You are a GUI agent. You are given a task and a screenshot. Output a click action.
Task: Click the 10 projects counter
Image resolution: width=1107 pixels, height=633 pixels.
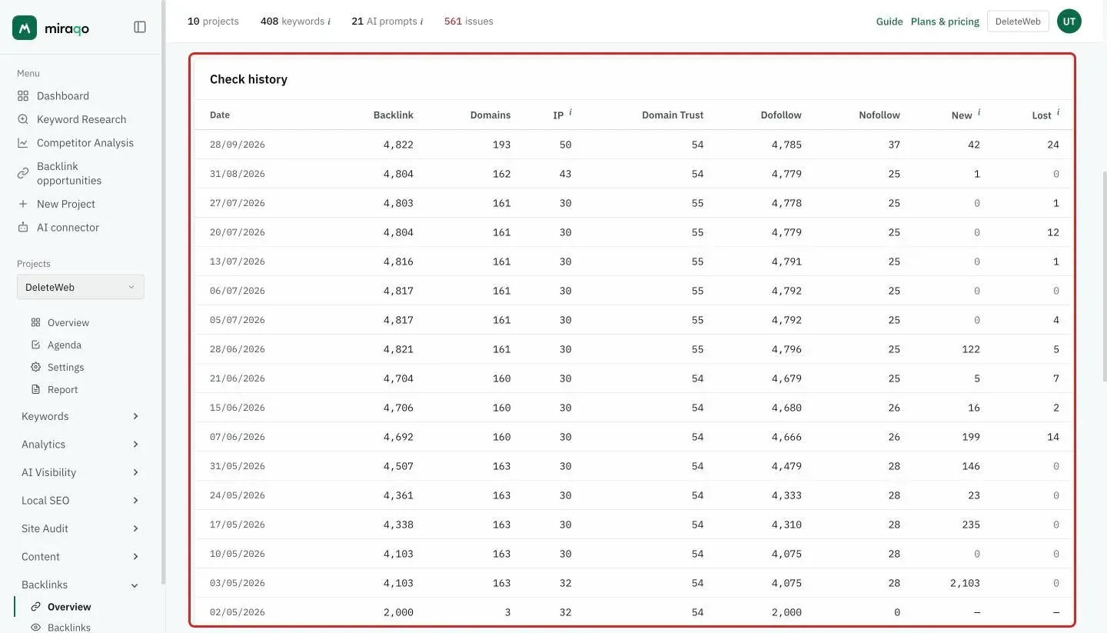point(213,22)
